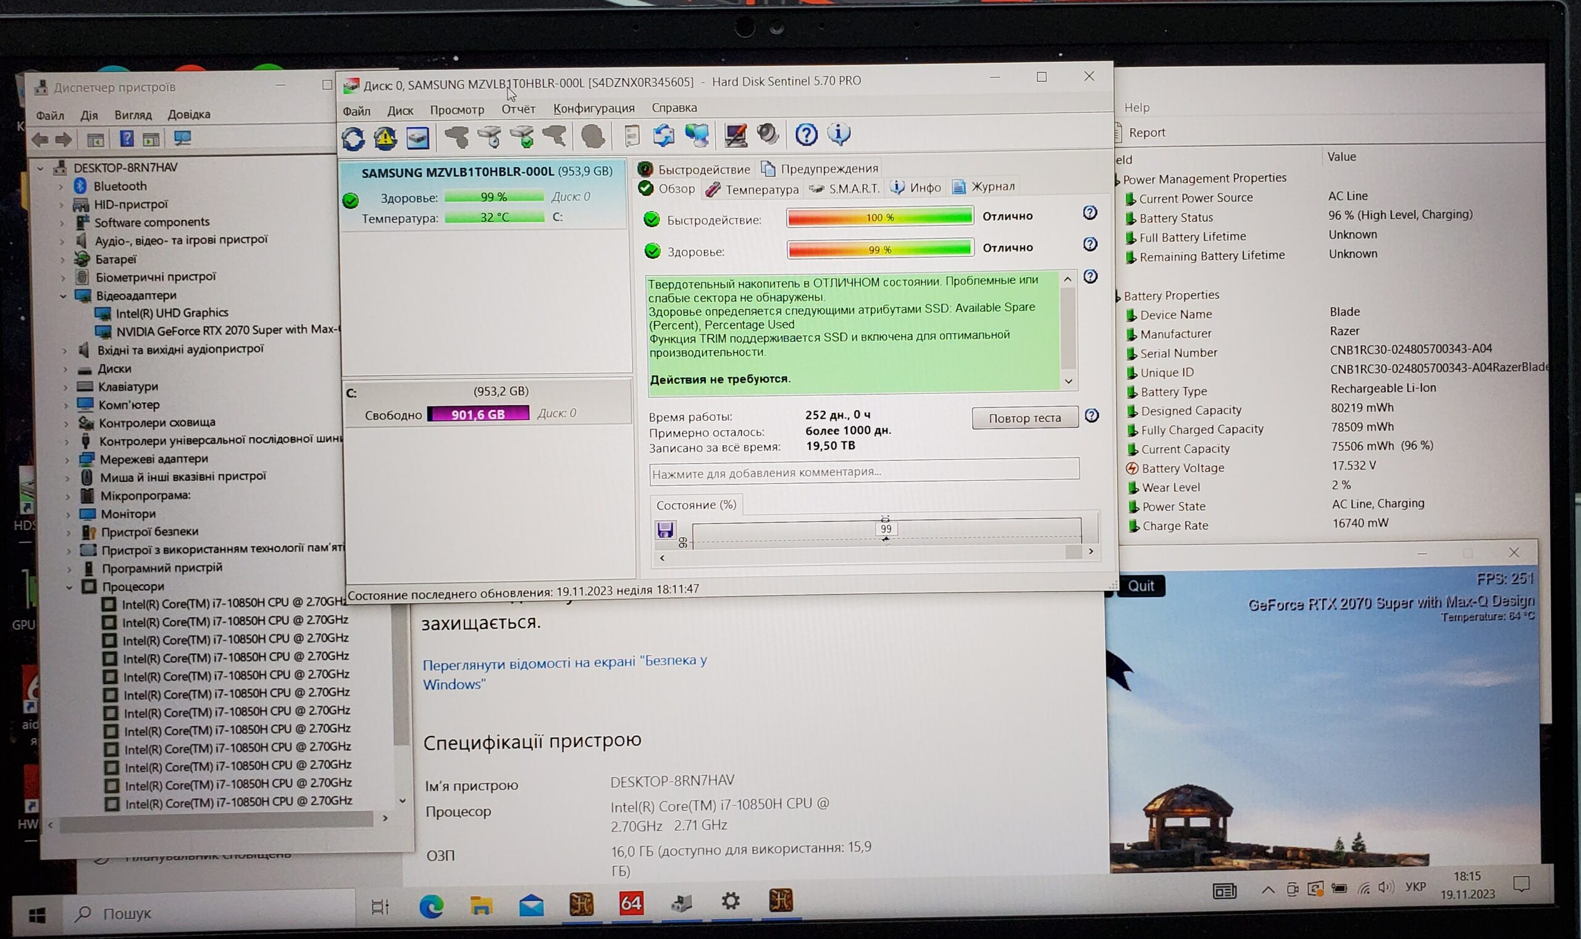Viewport: 1581px width, 939px height.
Task: Expand the Диски category in Device Manager
Action: pos(65,369)
